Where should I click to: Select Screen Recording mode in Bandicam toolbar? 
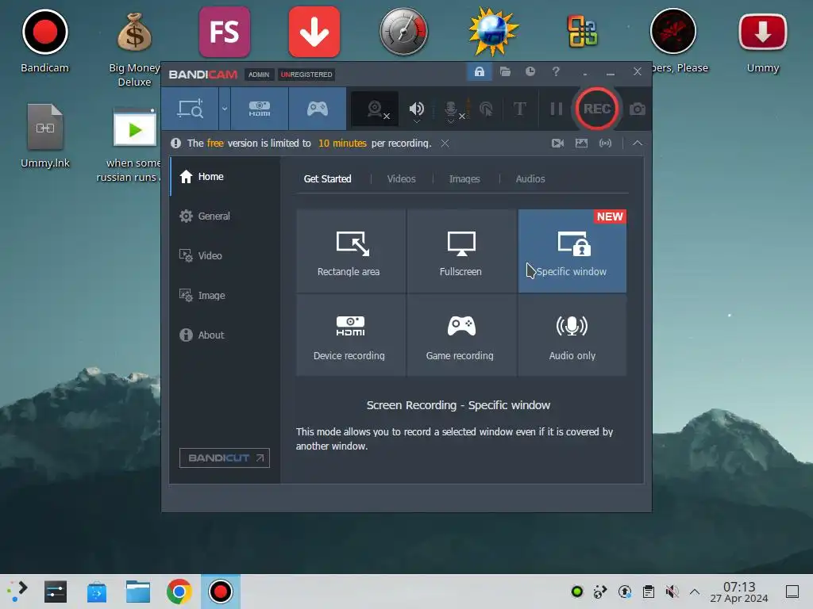point(190,109)
